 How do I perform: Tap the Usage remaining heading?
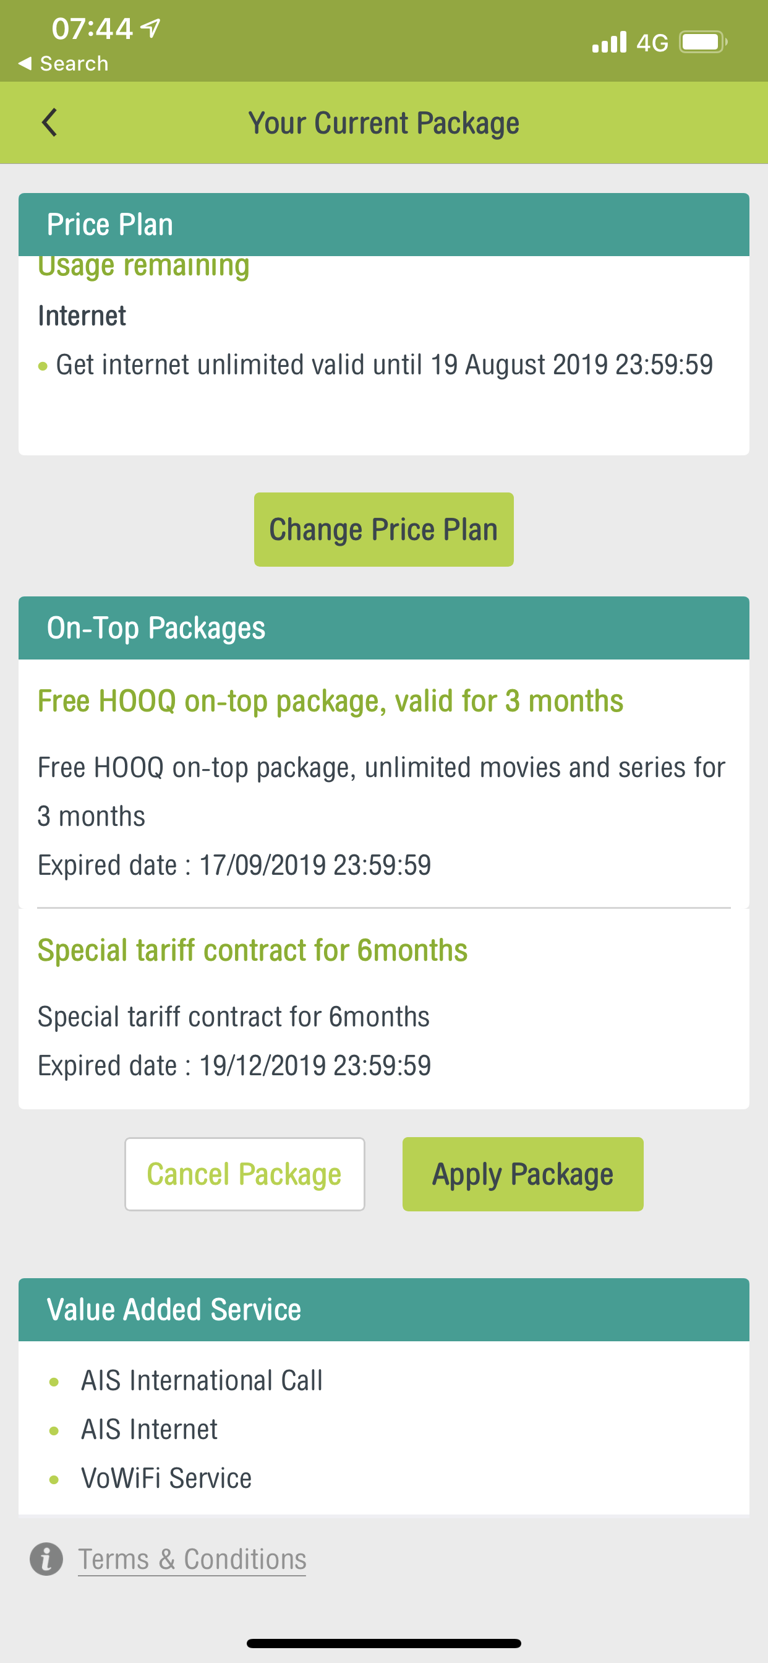click(143, 267)
